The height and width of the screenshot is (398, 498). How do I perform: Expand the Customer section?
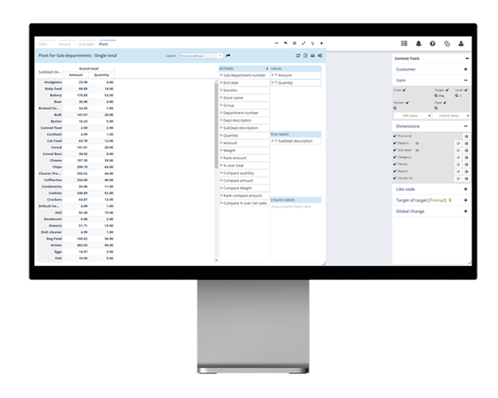[x=466, y=69]
